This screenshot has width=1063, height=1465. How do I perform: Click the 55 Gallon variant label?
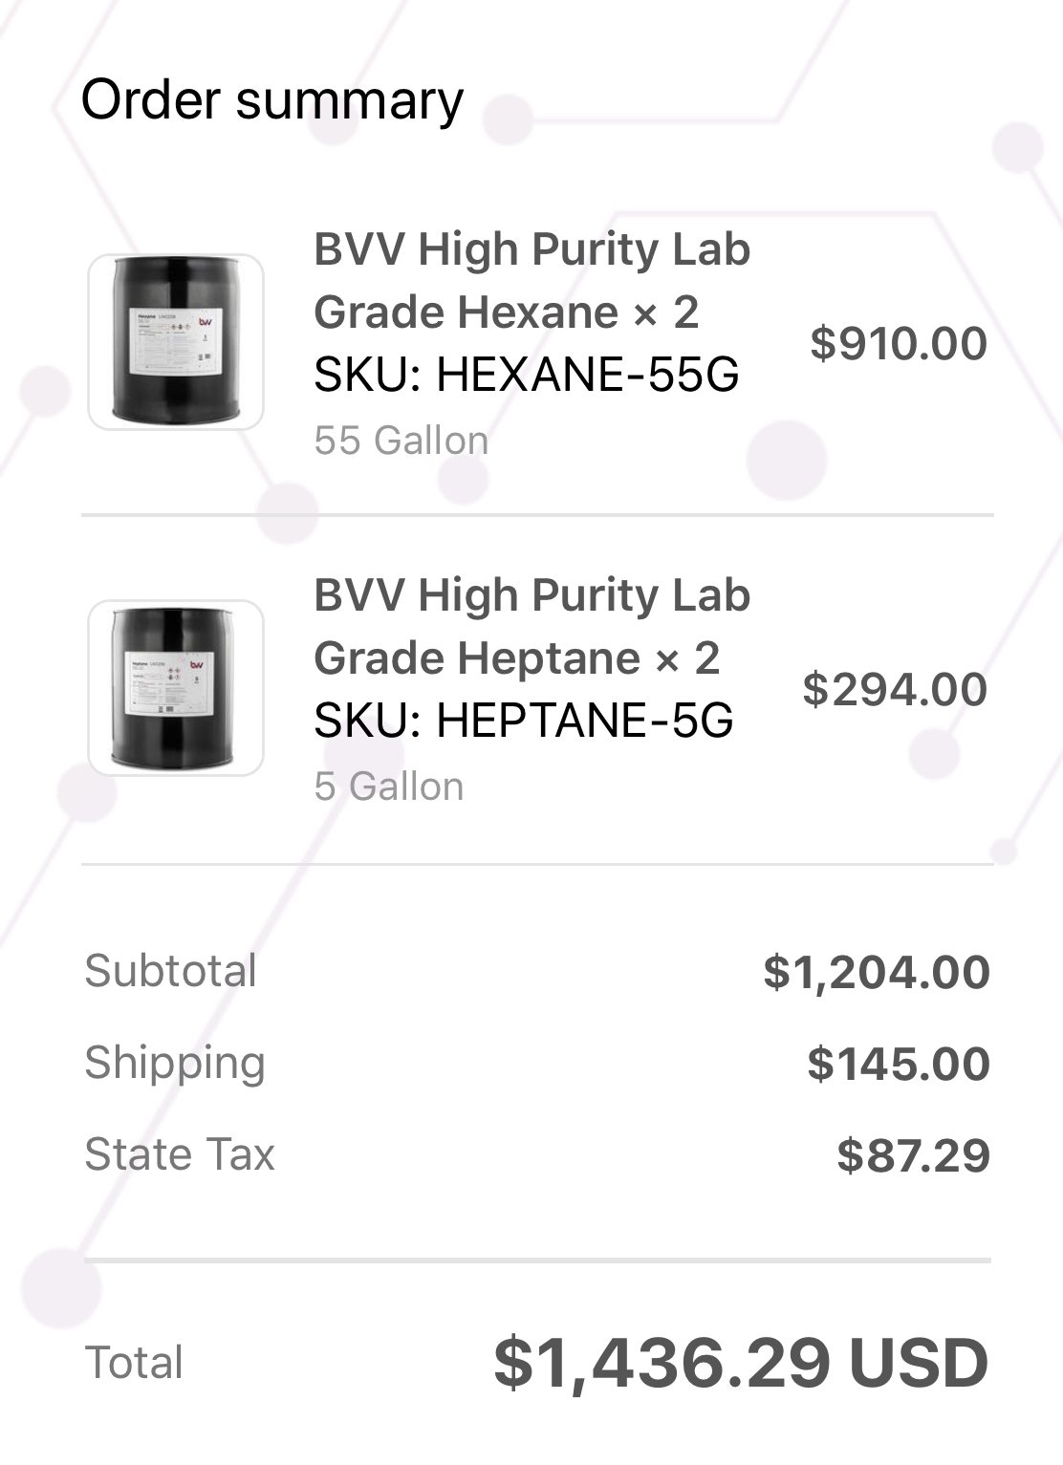[401, 441]
